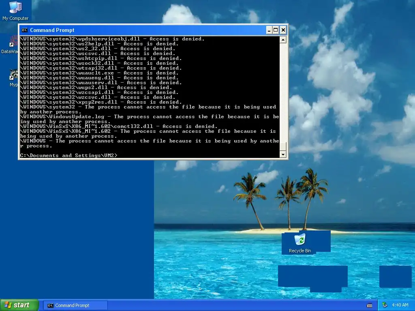Click the Start button
This screenshot has width=415, height=311.
pyautogui.click(x=19, y=305)
